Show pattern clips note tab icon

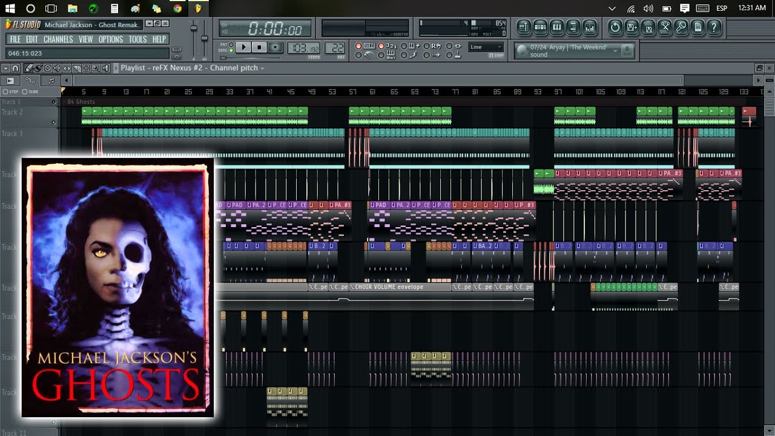tap(51, 81)
